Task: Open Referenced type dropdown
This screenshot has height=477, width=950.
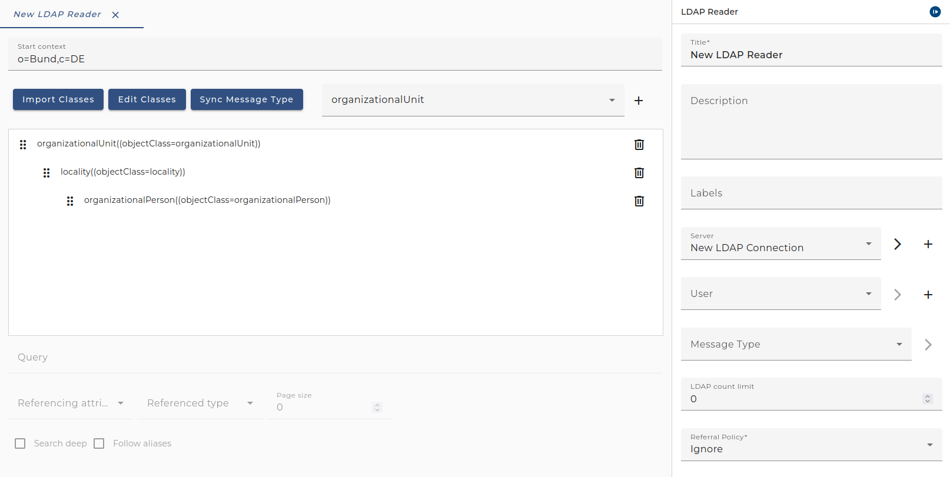Action: coord(200,403)
